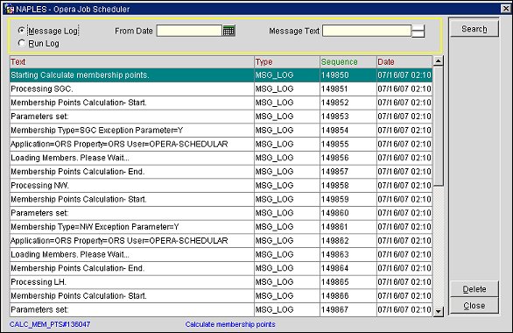
Task: Click sequence cell 149856
Action: tap(348, 158)
